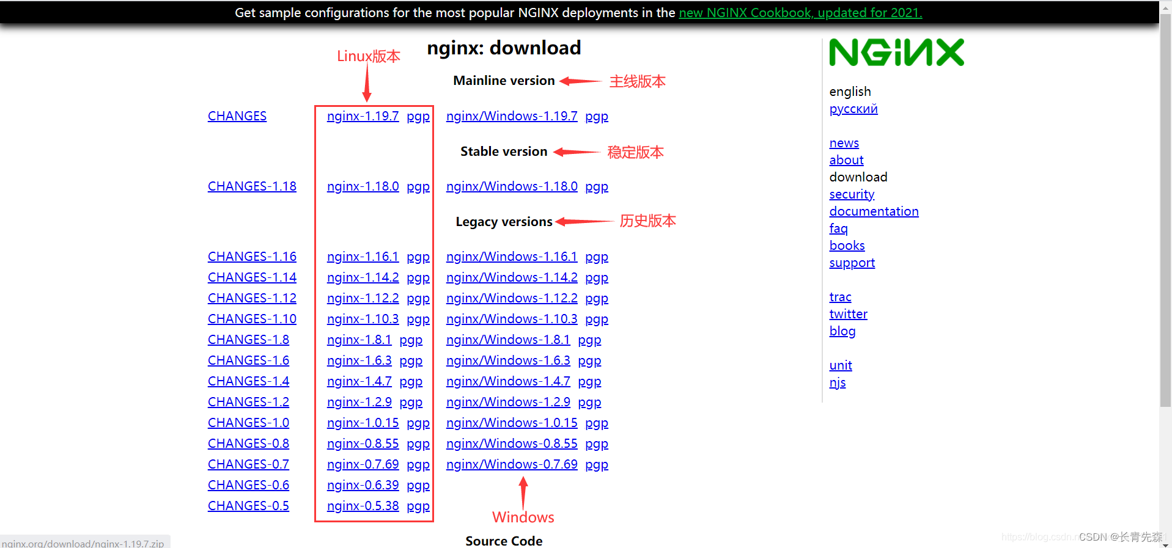This screenshot has height=548, width=1172.
Task: Open CHANGES-1.16 link
Action: [x=252, y=257]
